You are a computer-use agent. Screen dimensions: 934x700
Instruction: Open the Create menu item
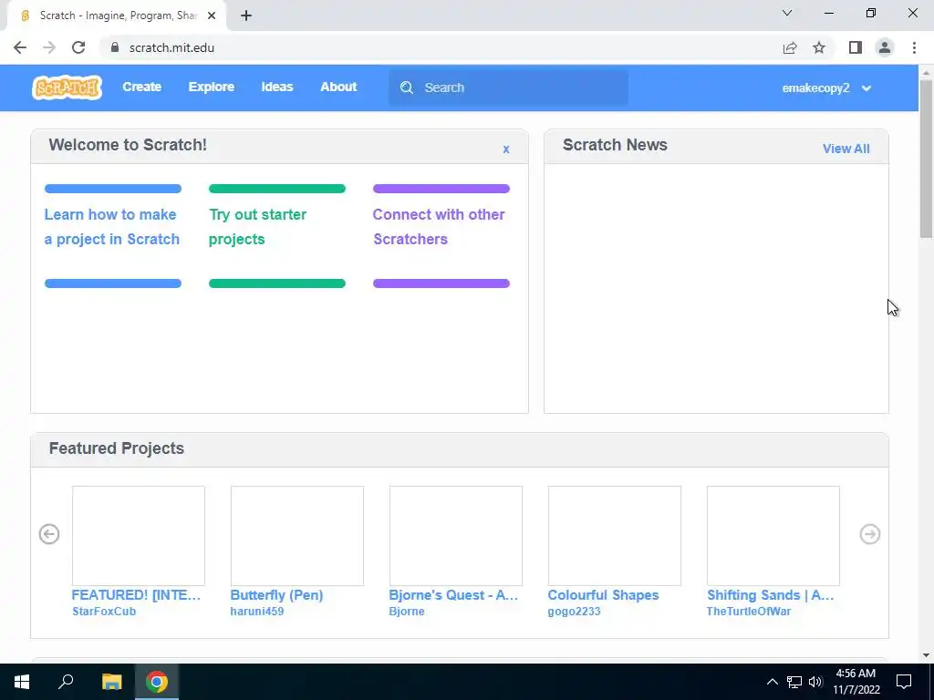[x=141, y=87]
